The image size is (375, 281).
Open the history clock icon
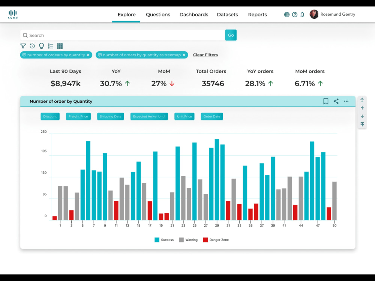32,46
